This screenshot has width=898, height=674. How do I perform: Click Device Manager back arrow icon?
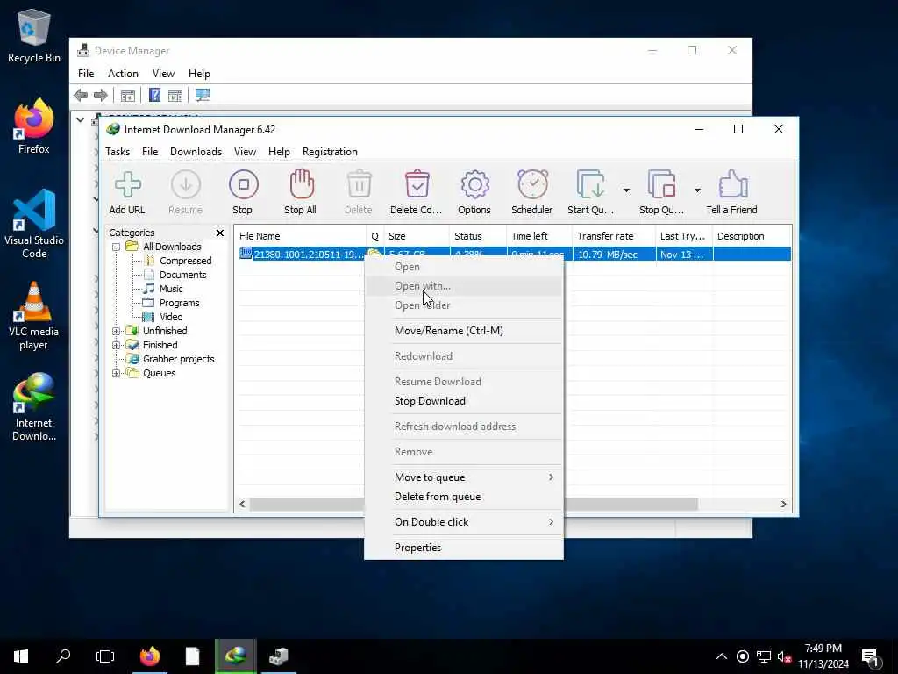click(81, 95)
